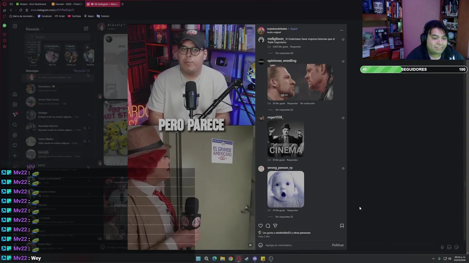Viewport: 469px width, 263px height.
Task: Like wrong_person_rp's comment
Action: (x=343, y=168)
